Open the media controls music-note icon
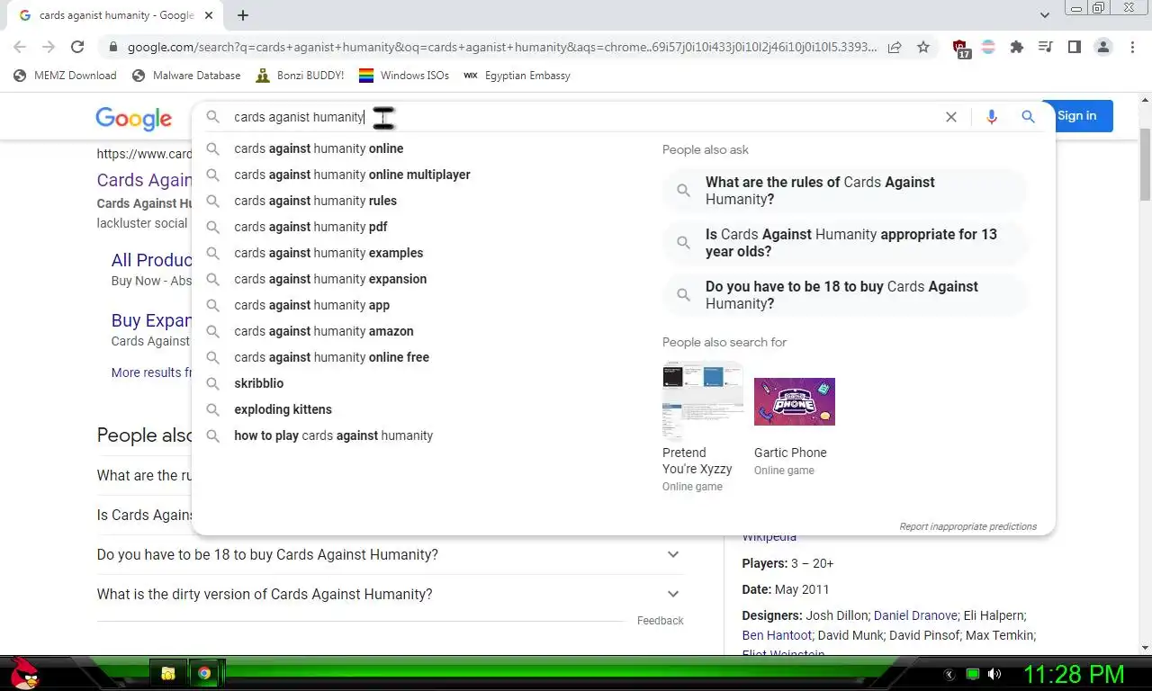This screenshot has width=1152, height=691. [1046, 47]
